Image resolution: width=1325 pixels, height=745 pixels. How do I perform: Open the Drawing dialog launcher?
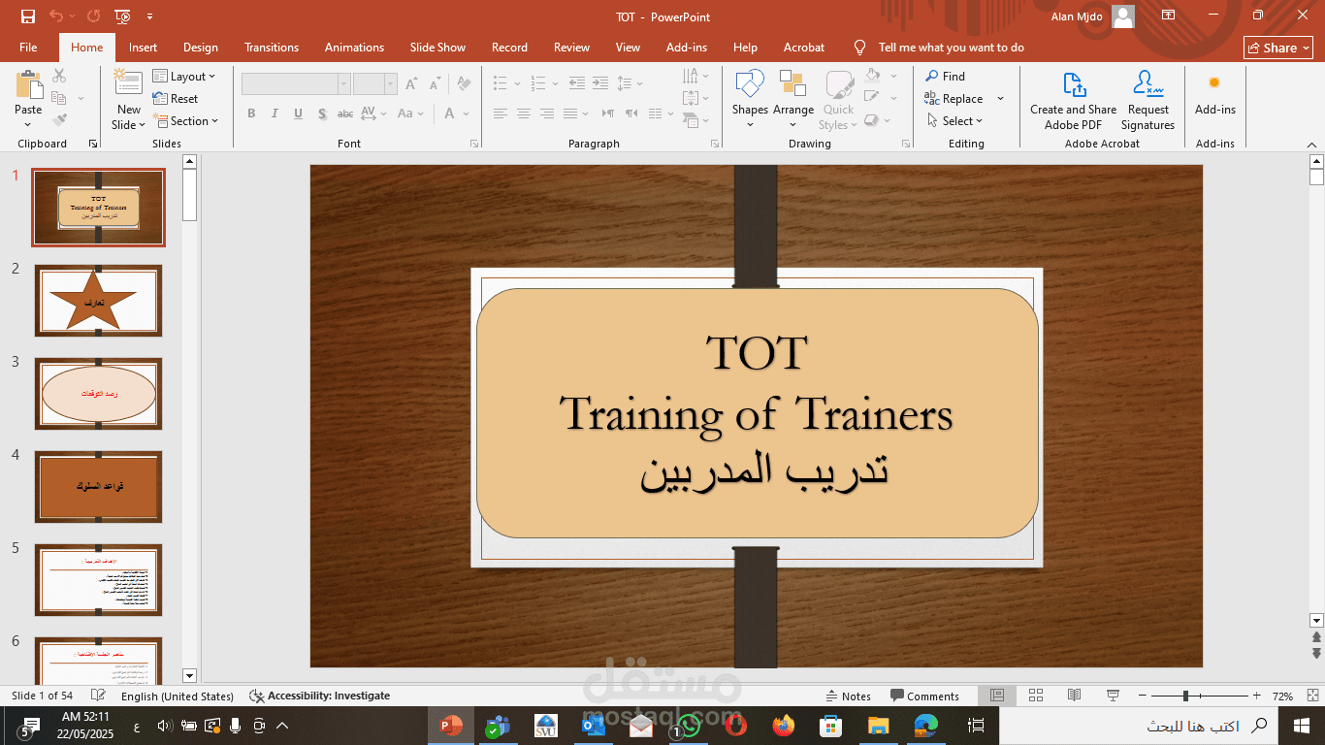tap(907, 144)
